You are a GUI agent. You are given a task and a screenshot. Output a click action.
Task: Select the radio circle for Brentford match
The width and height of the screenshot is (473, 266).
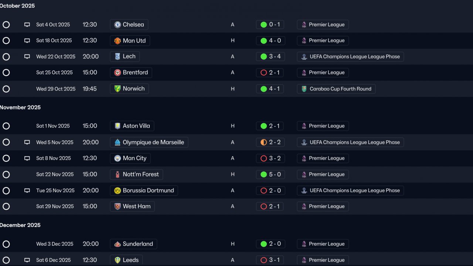coord(6,73)
